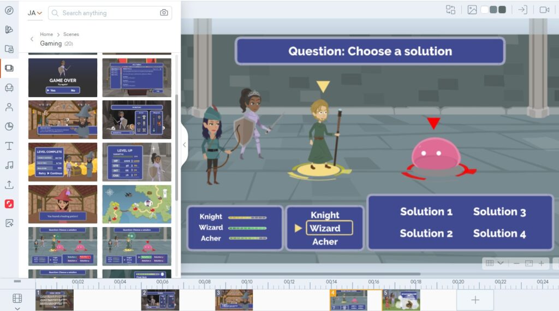Open the Characters panel in the sidebar
This screenshot has width=559, height=311.
tap(9, 107)
